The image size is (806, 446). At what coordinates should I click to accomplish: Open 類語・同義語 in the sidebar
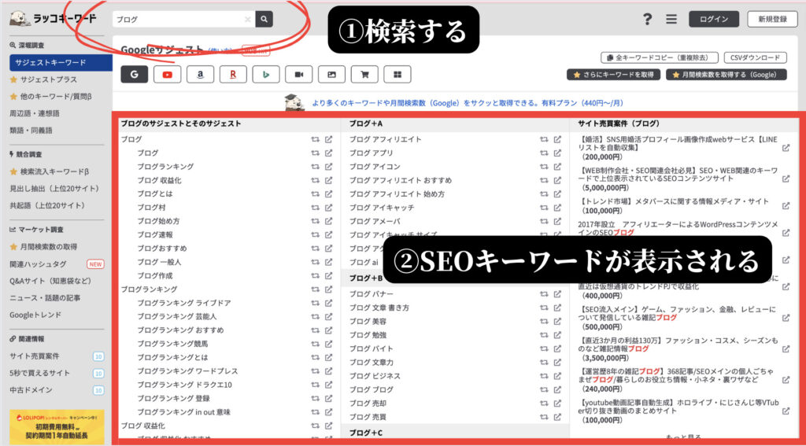tap(31, 131)
